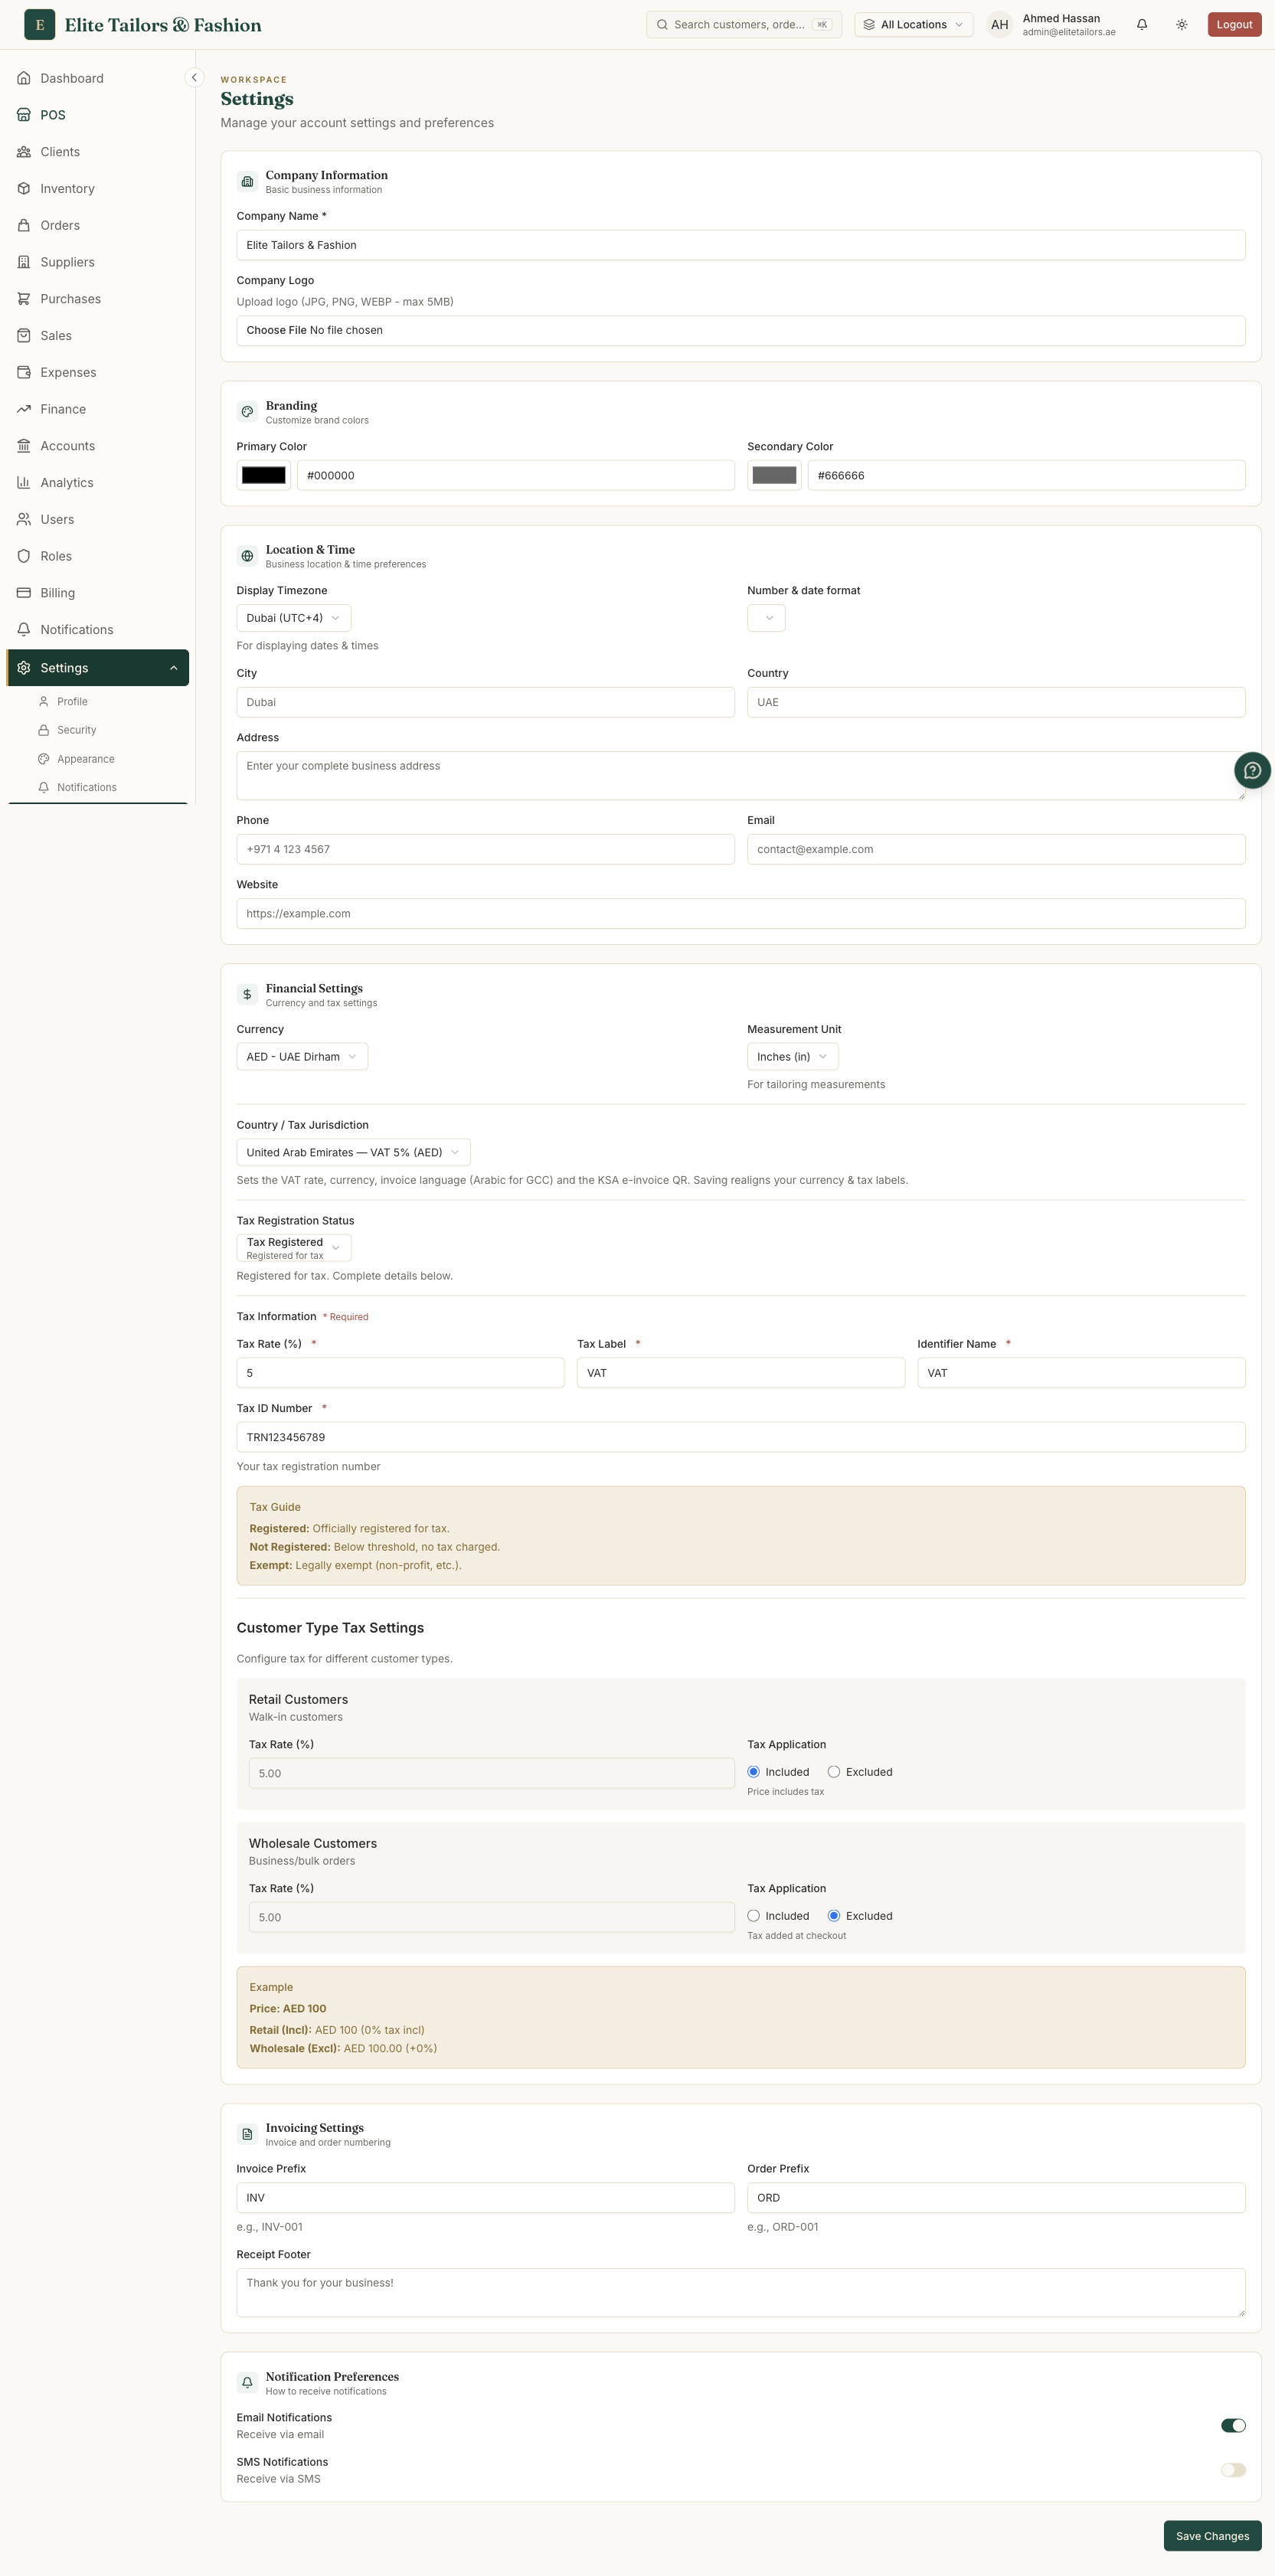Click the Billing card icon
The image size is (1275, 2576).
[24, 593]
